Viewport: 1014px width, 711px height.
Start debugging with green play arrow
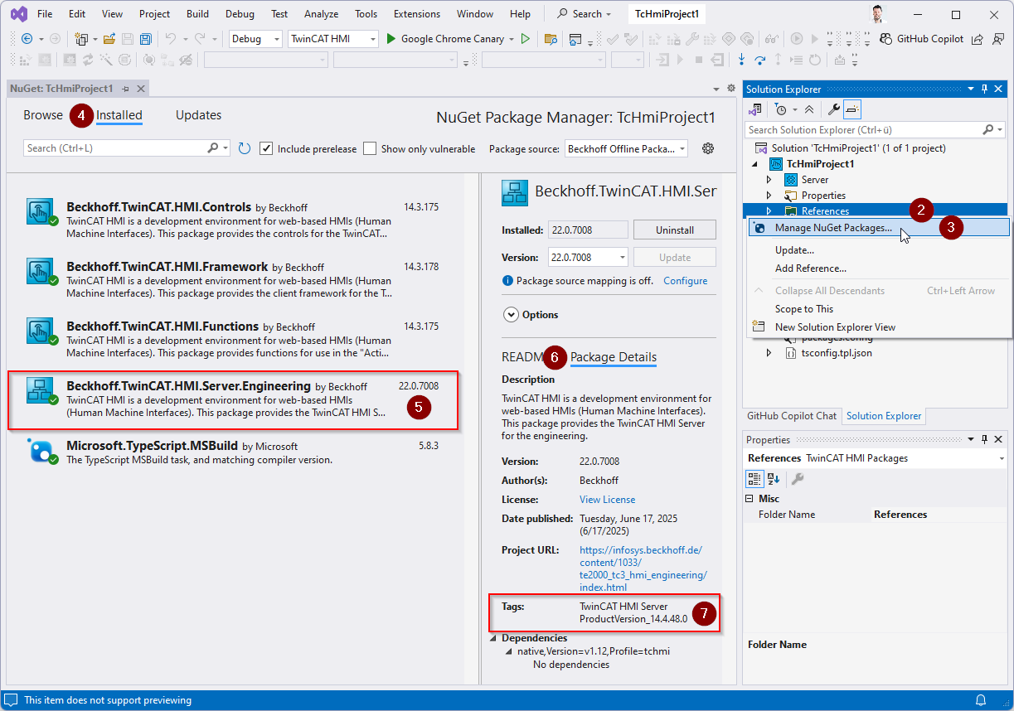click(x=391, y=39)
